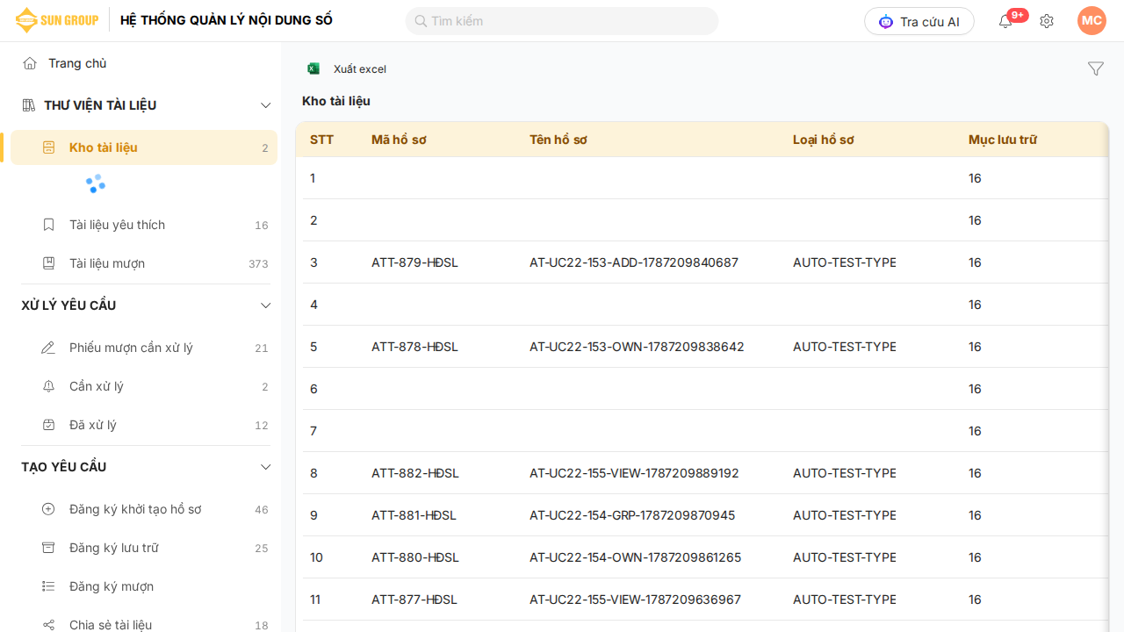Image resolution: width=1124 pixels, height=632 pixels.
Task: Click AT-UC22-153-OWN-1787209838642 record name
Action: [x=637, y=347]
